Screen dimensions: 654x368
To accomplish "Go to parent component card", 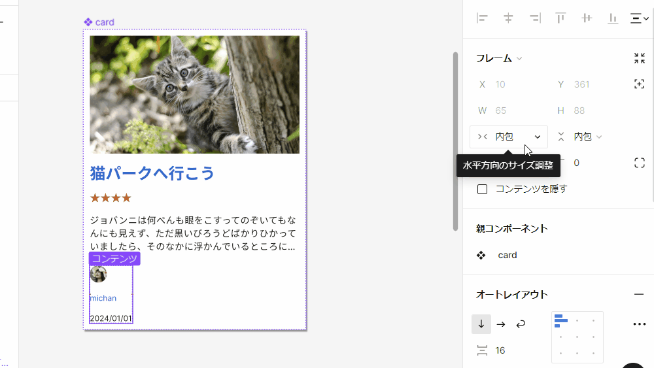I will click(508, 255).
